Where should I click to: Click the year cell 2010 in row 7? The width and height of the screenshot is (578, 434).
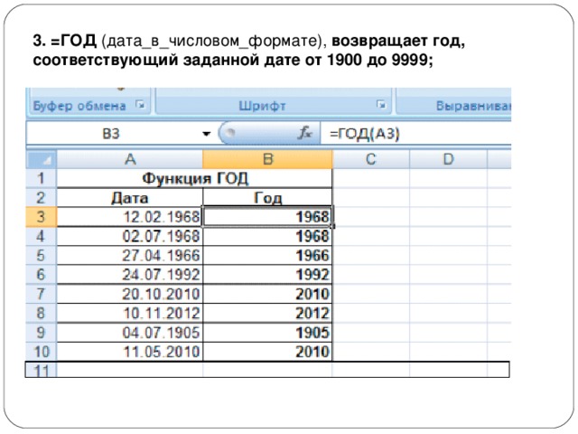click(267, 294)
